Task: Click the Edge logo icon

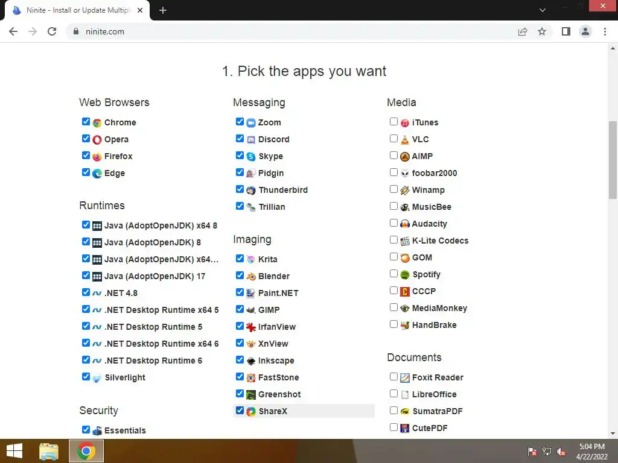Action: pos(97,174)
